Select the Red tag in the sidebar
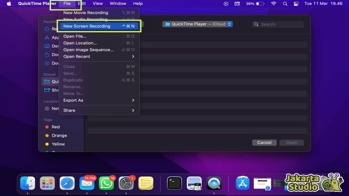349x196 pixels. point(56,127)
